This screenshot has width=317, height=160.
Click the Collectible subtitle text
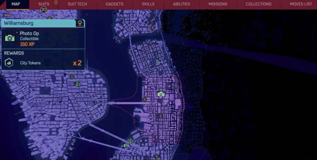(x=29, y=39)
